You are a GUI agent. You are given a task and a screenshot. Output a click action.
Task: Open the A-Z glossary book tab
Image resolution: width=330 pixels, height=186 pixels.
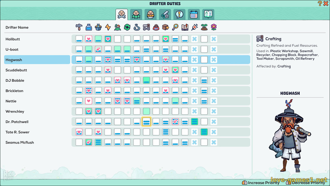pyautogui.click(x=208, y=14)
